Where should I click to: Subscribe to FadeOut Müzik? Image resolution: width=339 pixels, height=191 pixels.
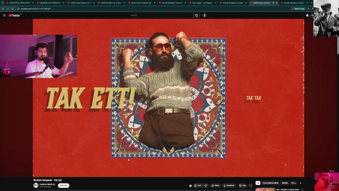pos(64,185)
